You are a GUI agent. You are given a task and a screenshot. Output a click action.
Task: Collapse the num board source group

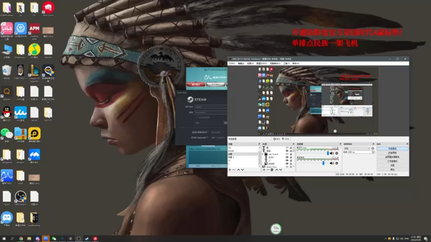[263, 154]
